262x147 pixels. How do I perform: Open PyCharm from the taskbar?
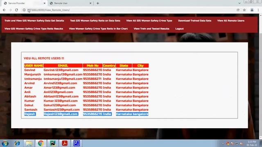click(53, 143)
